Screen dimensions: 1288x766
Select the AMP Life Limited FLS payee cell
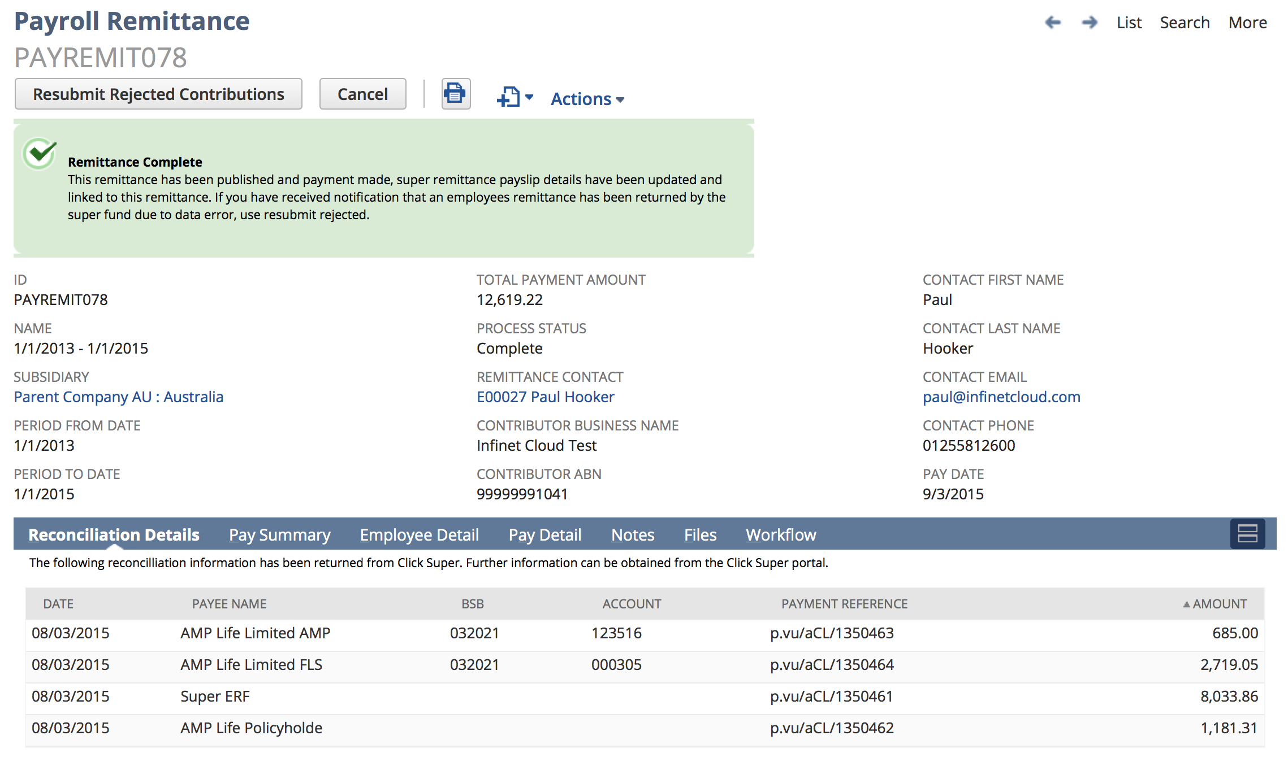[x=251, y=664]
